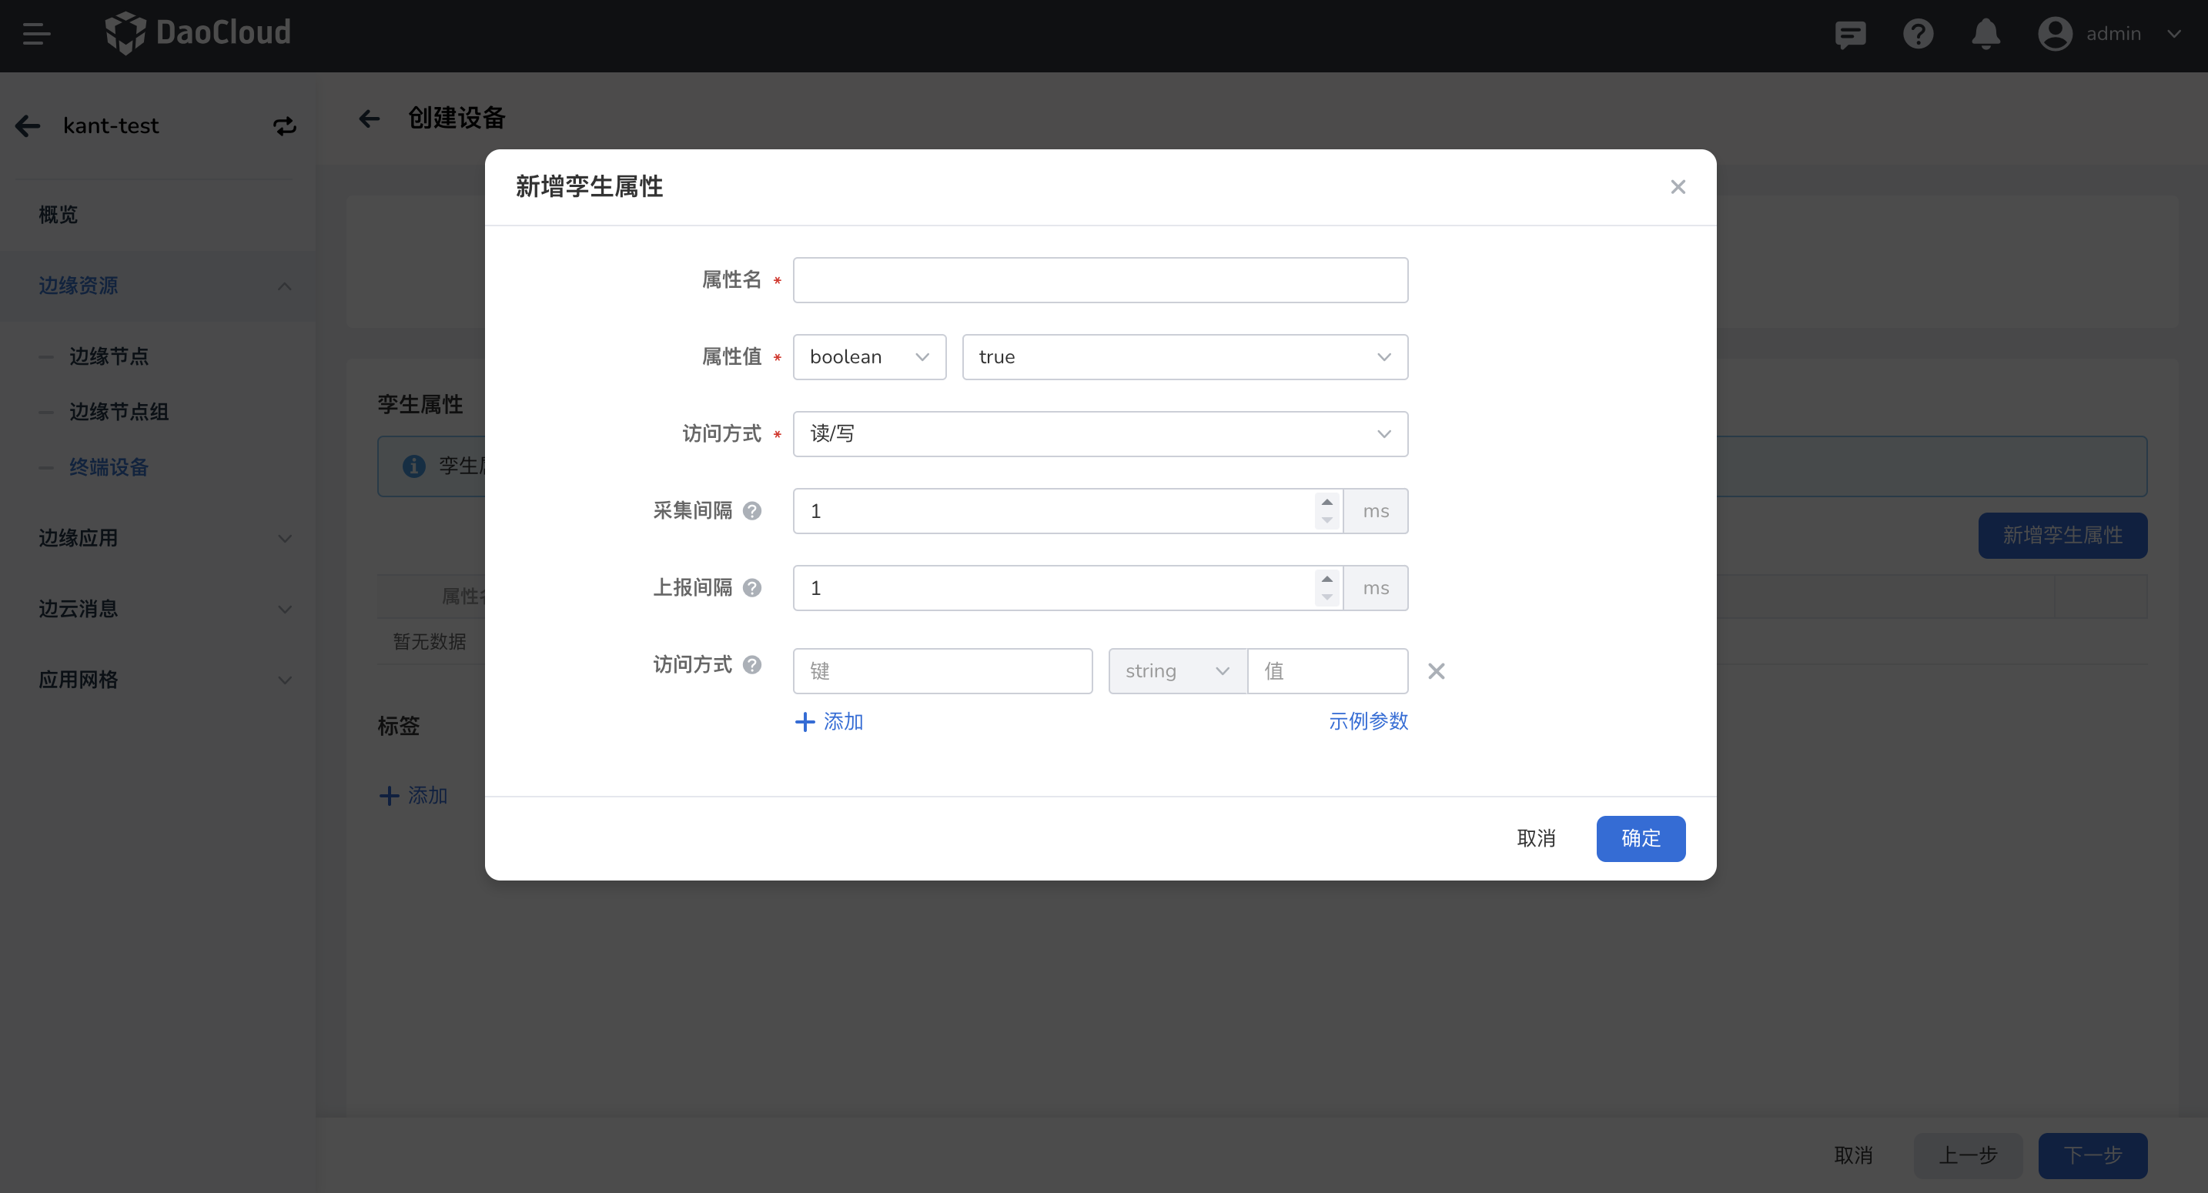Click the 键 key input field
This screenshot has height=1193, width=2208.
942,671
